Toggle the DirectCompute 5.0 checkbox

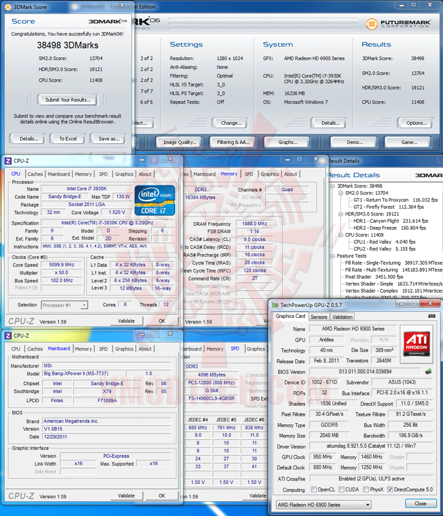tap(390, 490)
